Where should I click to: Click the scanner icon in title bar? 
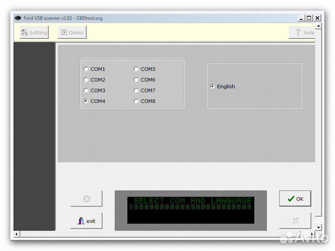(x=18, y=18)
